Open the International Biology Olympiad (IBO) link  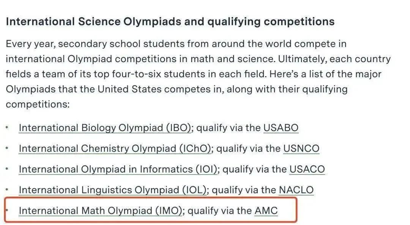(x=105, y=128)
